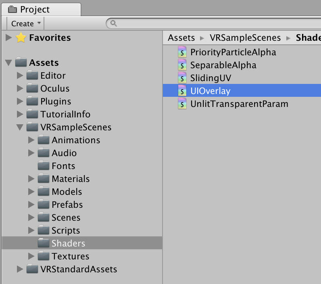Click the SlidingUV shader icon
Viewport: 321px width, 284px height.
point(182,78)
